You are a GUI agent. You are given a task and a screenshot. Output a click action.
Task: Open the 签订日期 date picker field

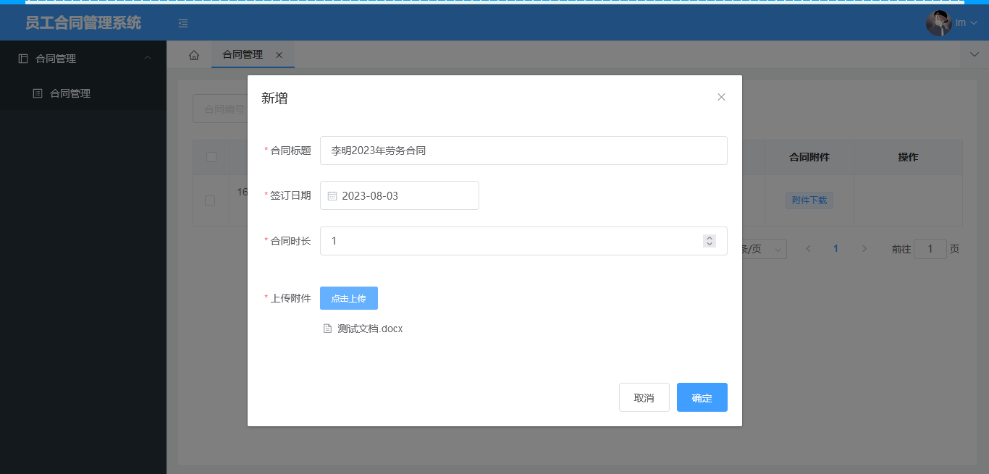pyautogui.click(x=400, y=195)
